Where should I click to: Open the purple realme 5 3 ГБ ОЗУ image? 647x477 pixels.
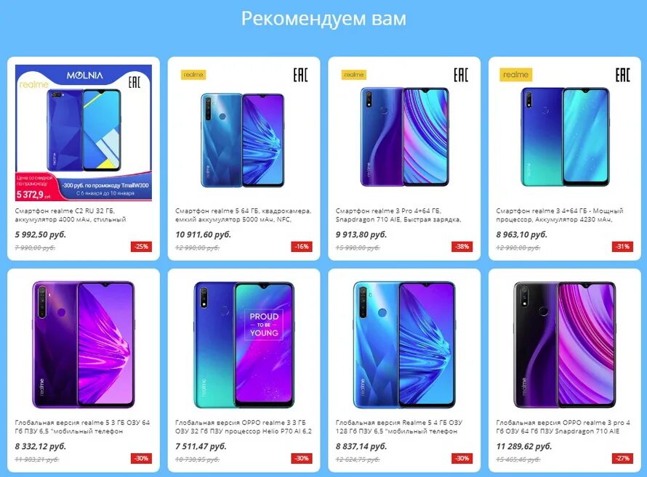coord(84,345)
